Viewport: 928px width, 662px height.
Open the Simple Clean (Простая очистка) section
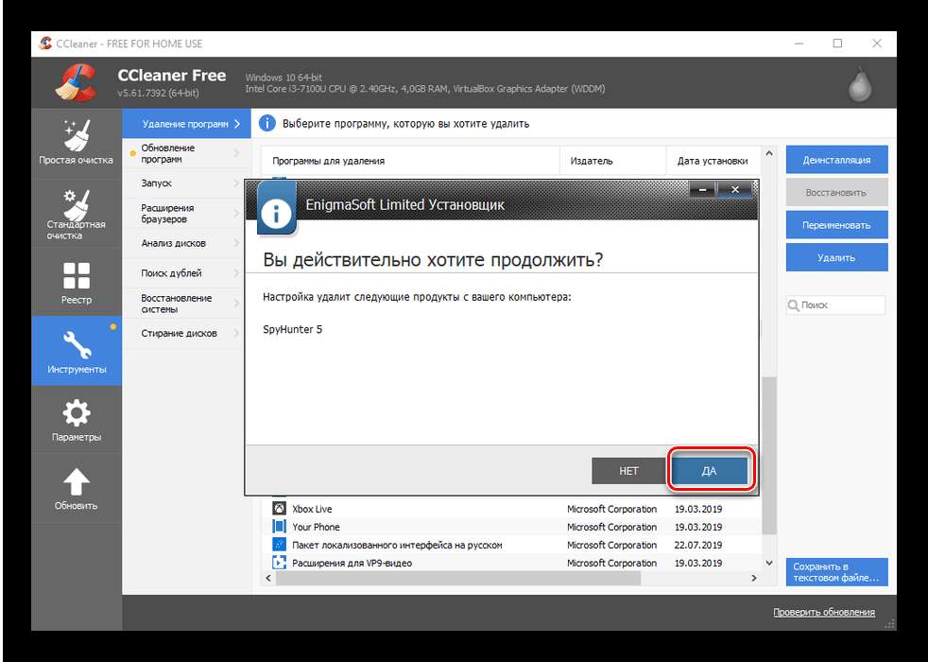(77, 141)
